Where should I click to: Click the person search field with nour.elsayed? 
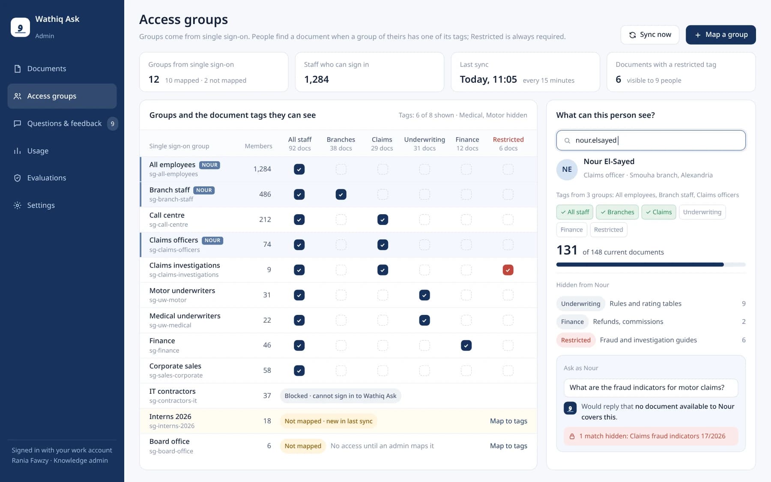[x=651, y=141]
